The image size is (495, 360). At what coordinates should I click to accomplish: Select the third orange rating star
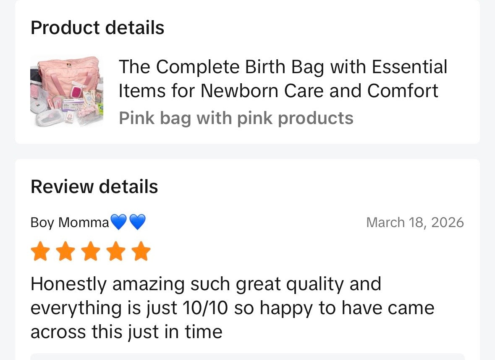click(x=90, y=251)
